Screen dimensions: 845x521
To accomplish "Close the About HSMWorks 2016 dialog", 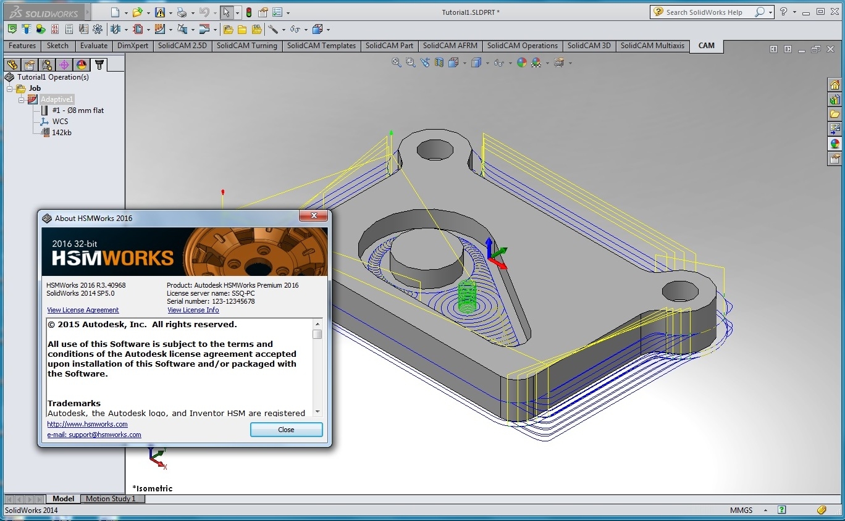I will (313, 216).
